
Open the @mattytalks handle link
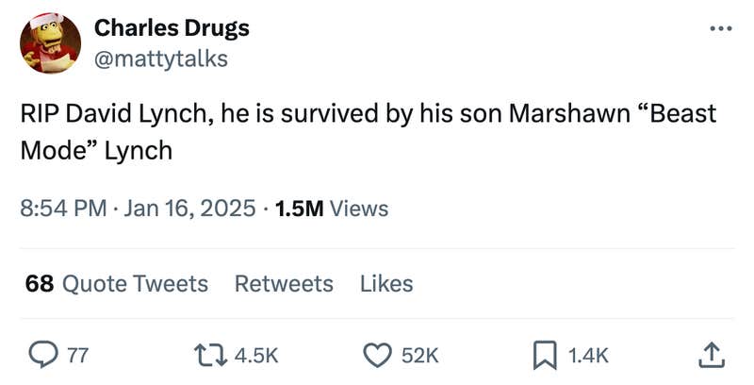pos(161,59)
